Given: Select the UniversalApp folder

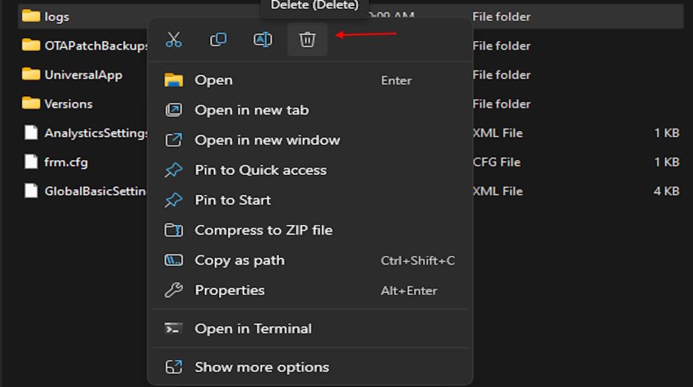Looking at the screenshot, I should (x=83, y=75).
